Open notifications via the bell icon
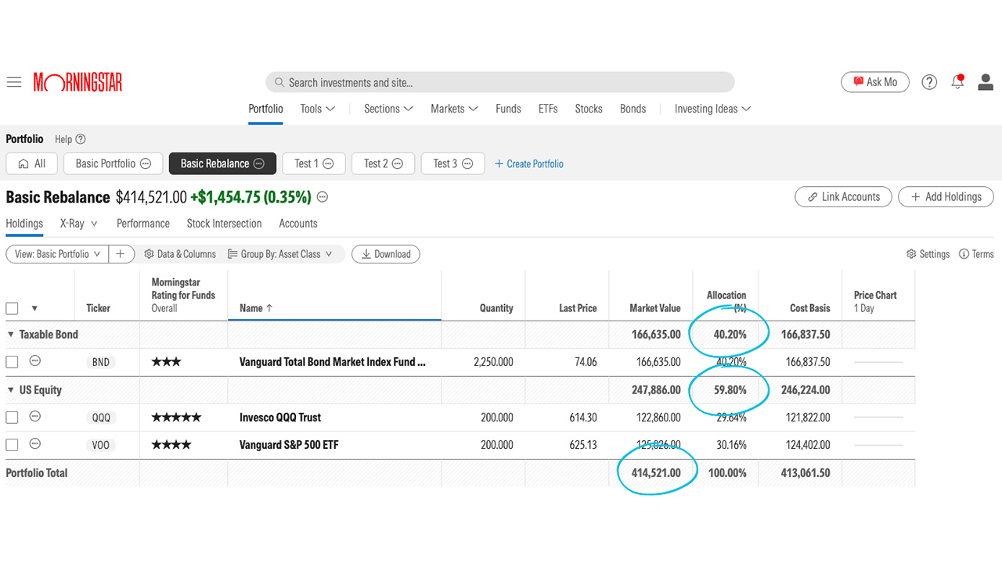The image size is (1002, 563). coord(957,81)
